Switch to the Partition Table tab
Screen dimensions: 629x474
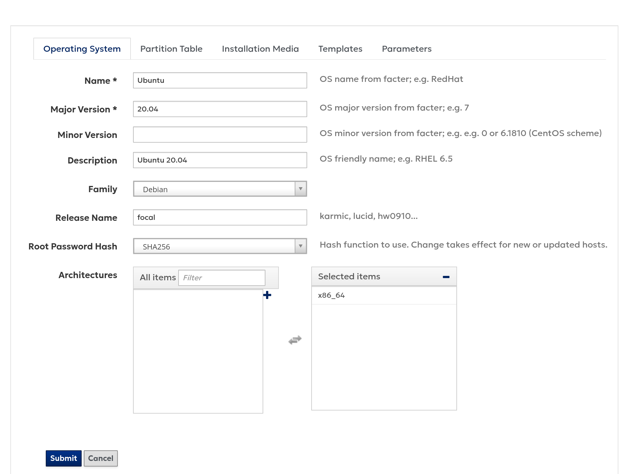(171, 49)
